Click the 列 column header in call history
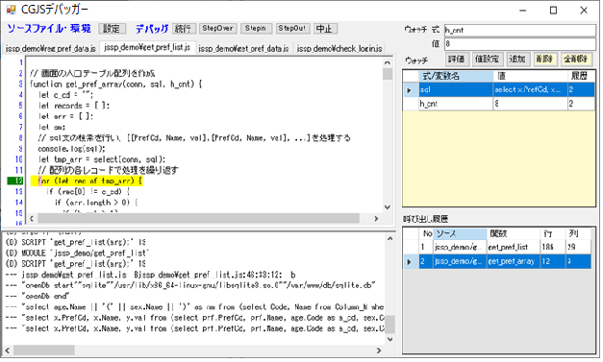Screen dimensions: 603x362 (578, 233)
